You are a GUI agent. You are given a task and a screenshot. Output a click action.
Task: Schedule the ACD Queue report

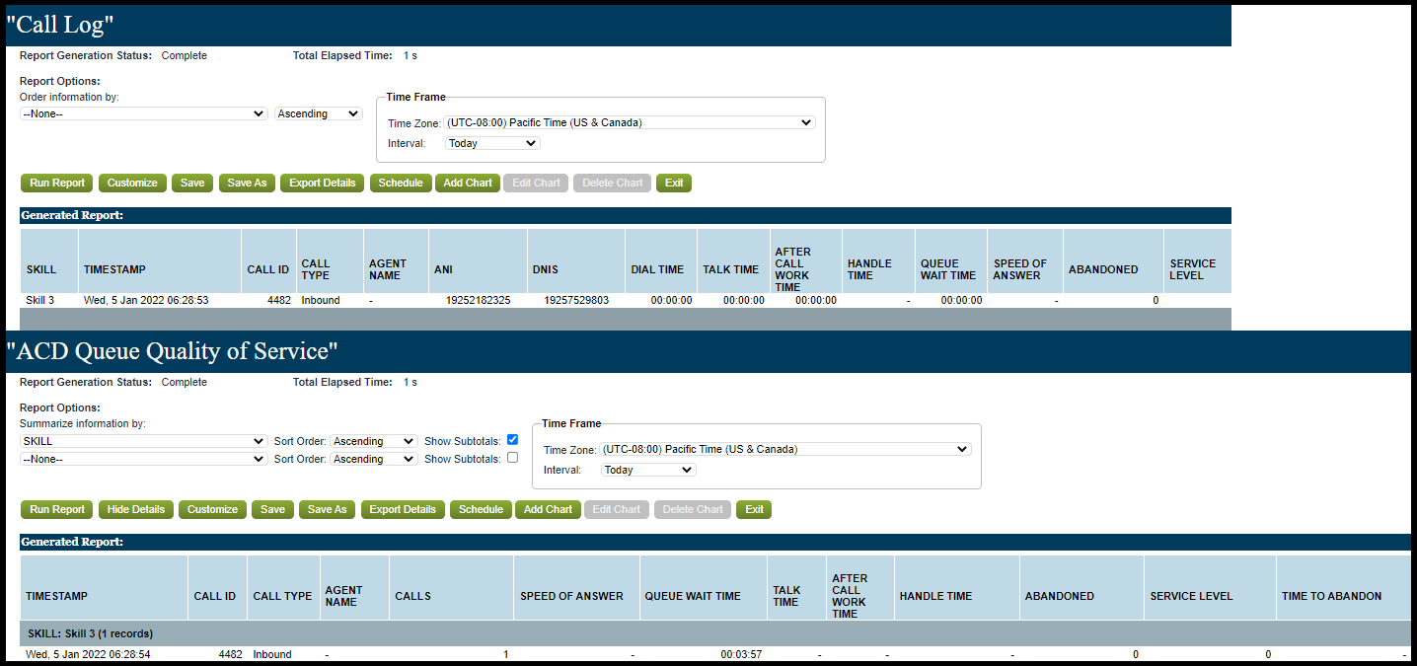coord(482,509)
